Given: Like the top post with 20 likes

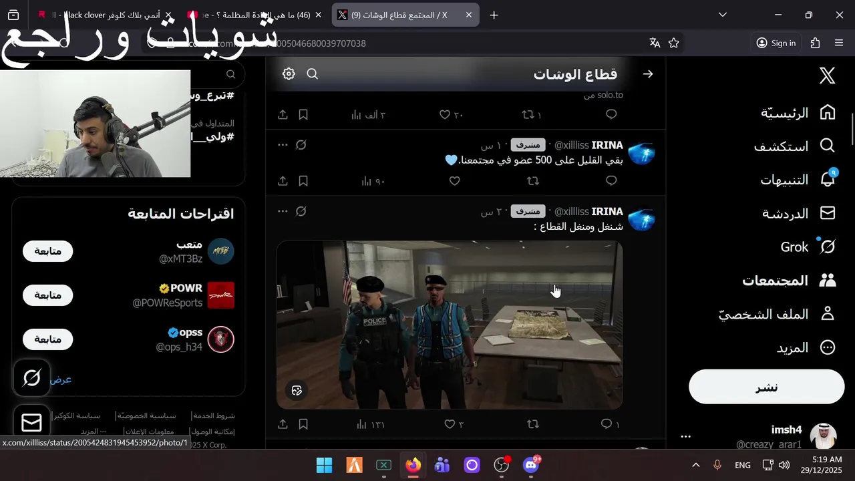Looking at the screenshot, I should pos(451,115).
